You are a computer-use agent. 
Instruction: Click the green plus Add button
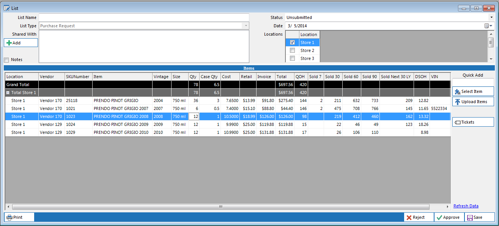(x=21, y=43)
